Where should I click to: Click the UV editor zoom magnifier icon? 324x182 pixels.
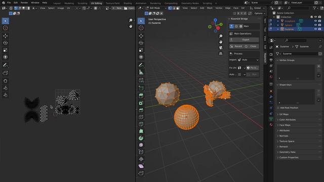(131, 20)
